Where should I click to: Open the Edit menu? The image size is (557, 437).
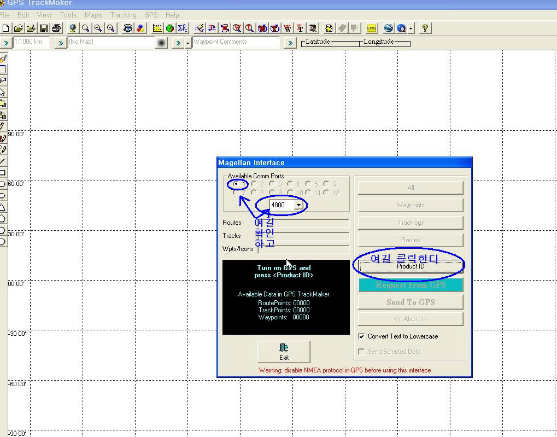pos(23,15)
